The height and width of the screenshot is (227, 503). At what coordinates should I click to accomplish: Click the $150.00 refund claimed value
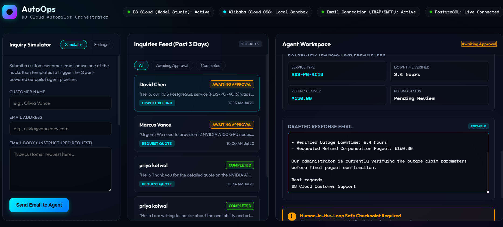coord(301,98)
